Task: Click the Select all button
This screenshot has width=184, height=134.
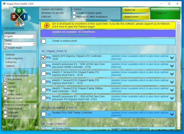Action: pos(135,10)
